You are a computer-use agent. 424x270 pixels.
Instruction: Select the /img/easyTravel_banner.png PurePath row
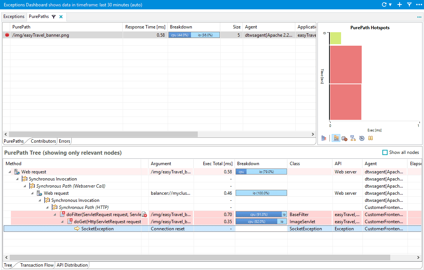[x=159, y=35]
